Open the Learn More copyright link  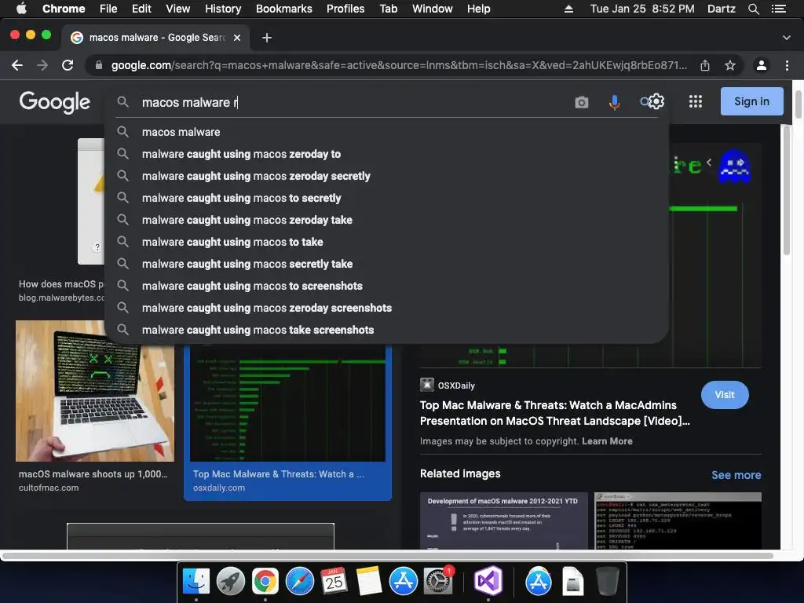pos(607,441)
